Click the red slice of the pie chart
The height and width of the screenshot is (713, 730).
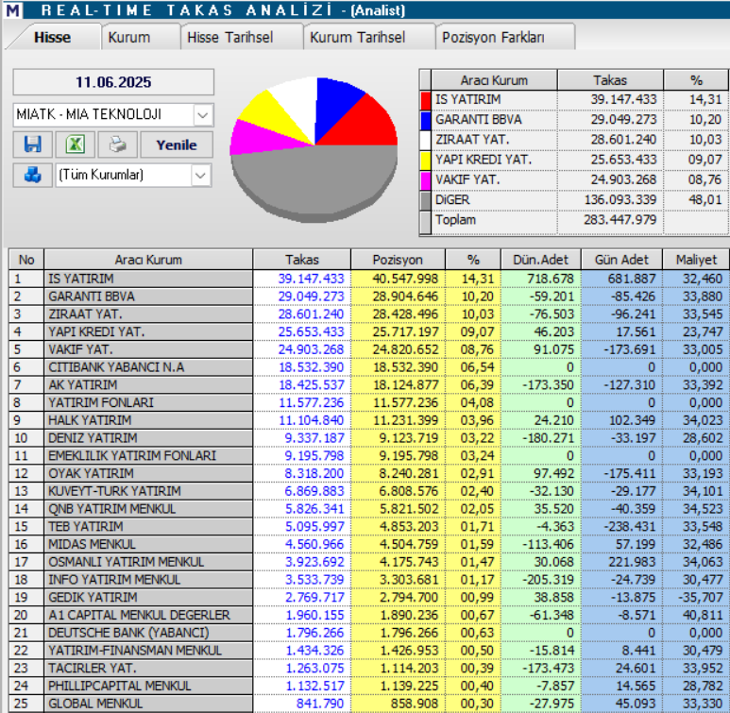pyautogui.click(x=367, y=126)
